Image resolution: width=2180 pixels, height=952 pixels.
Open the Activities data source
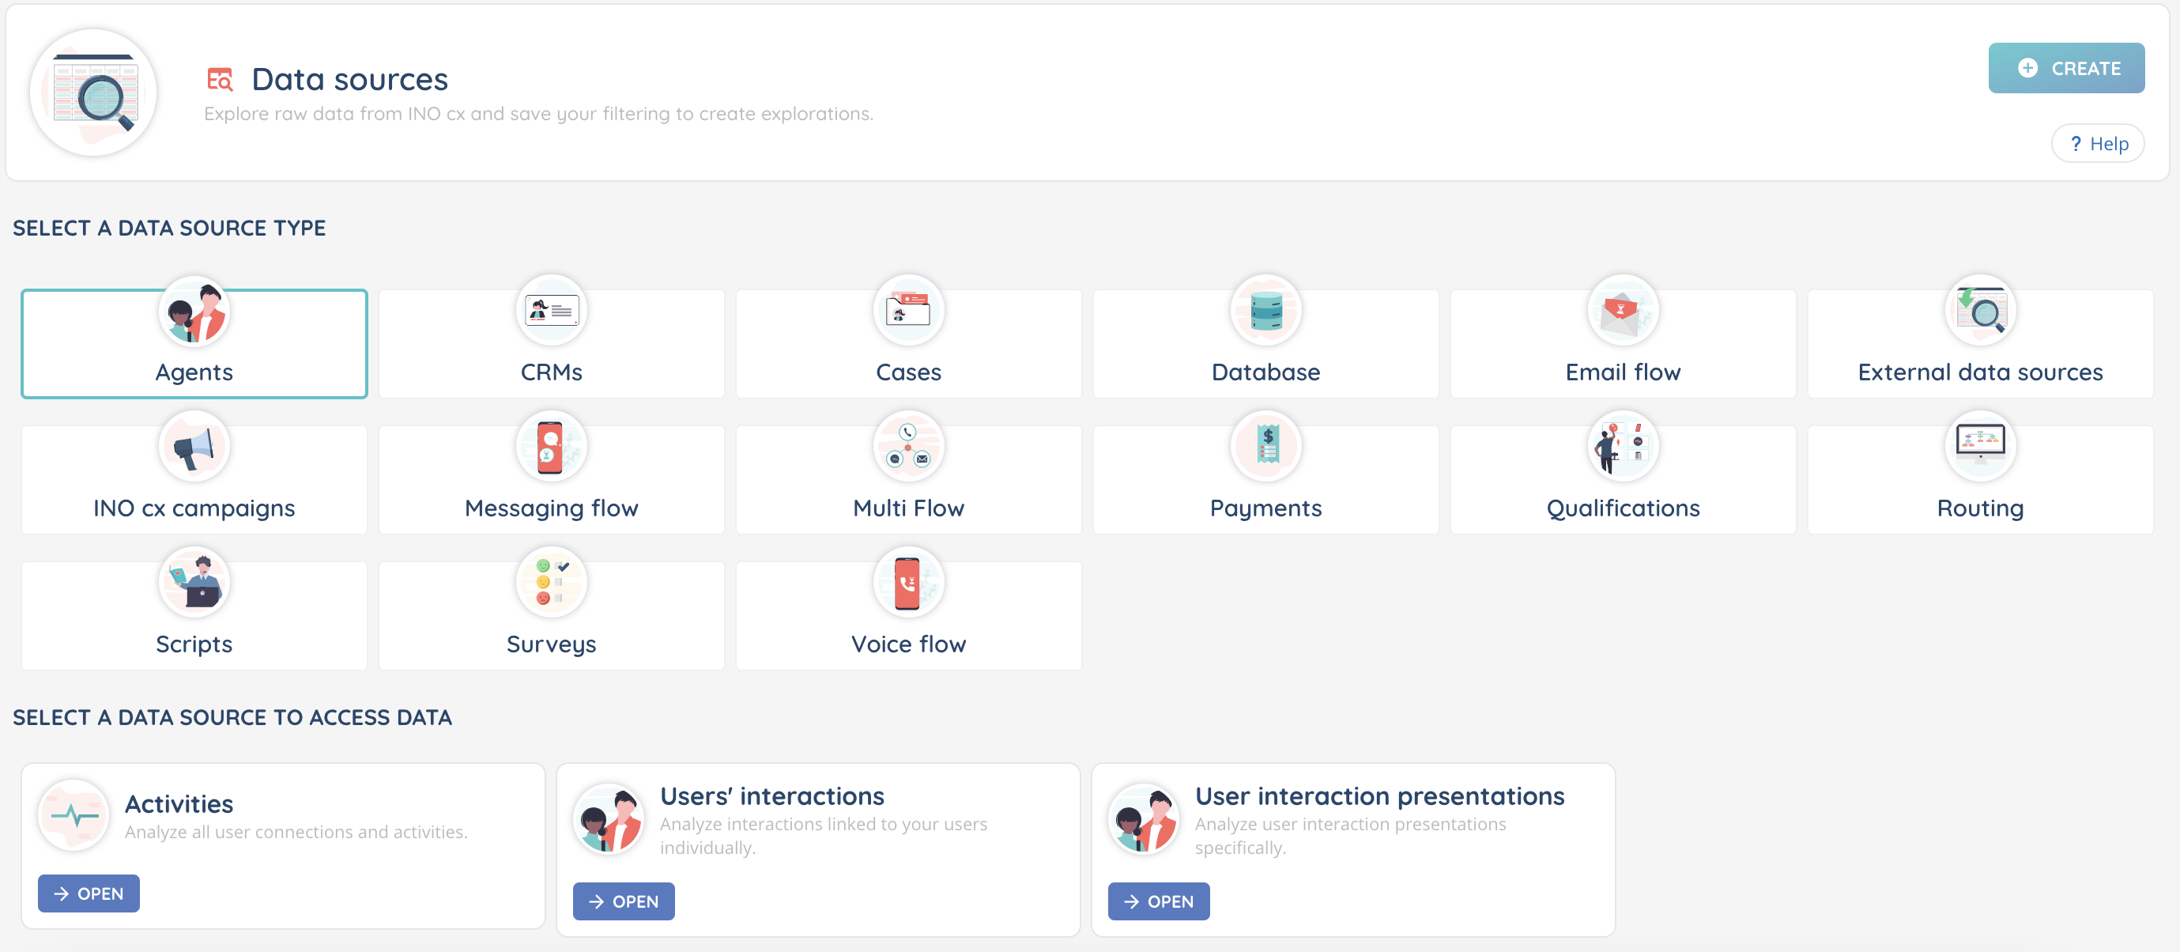[x=89, y=893]
